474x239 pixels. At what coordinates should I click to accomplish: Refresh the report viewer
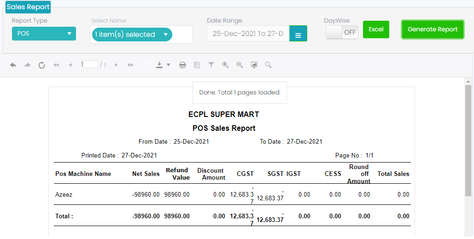pyautogui.click(x=41, y=65)
